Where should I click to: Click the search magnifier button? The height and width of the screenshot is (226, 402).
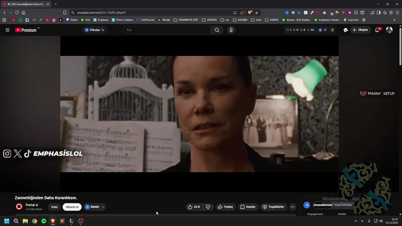coord(217,30)
